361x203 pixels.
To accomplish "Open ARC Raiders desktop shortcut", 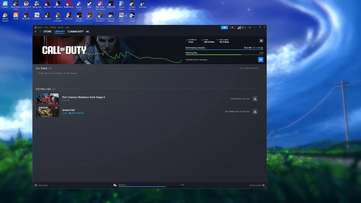I will tap(58, 5).
